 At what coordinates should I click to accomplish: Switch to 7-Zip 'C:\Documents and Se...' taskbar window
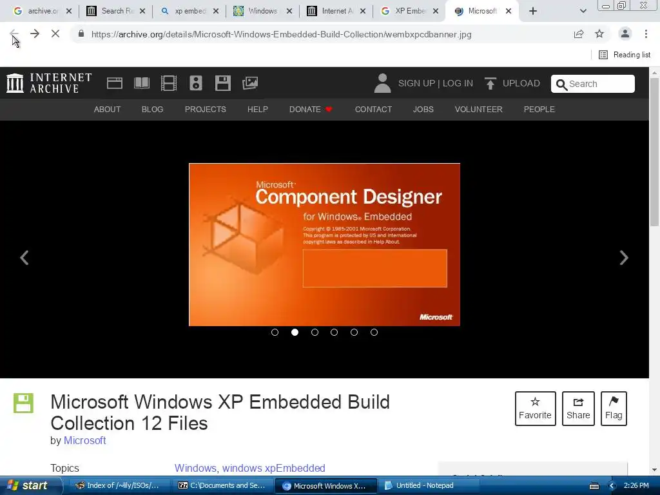[222, 486]
